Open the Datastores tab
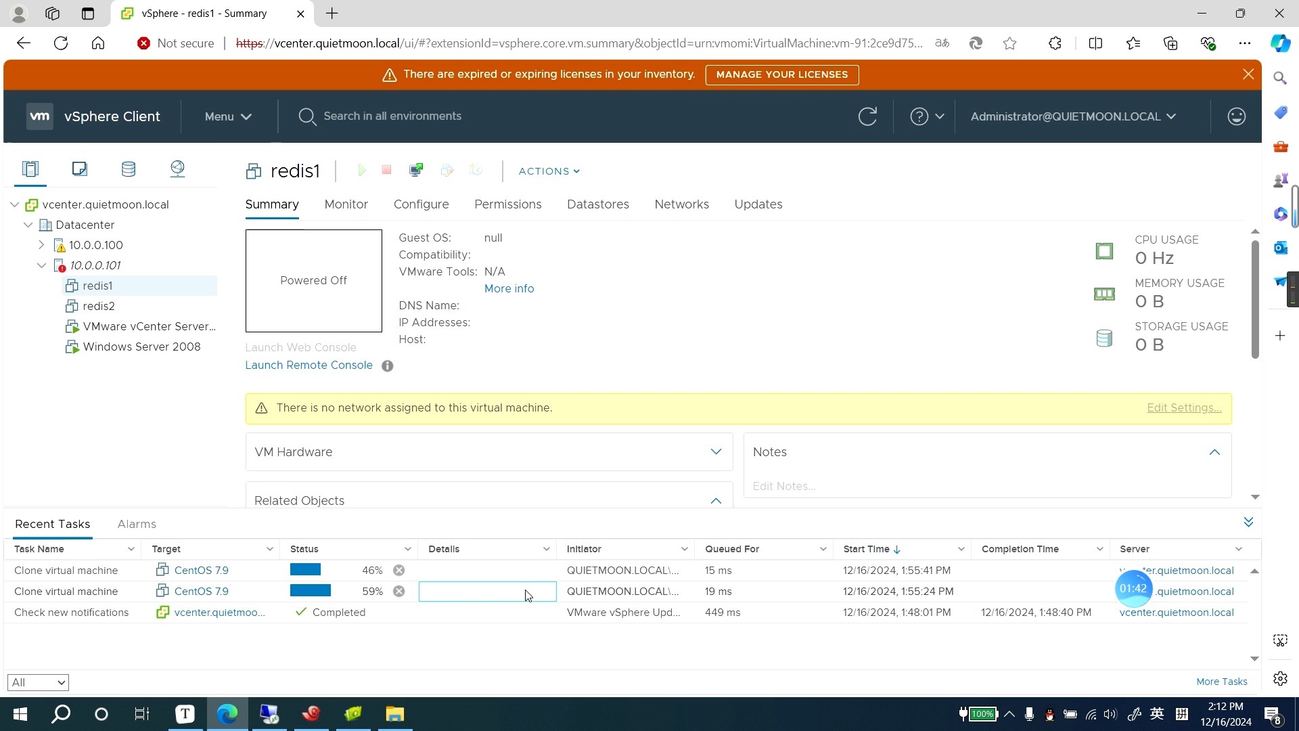The image size is (1299, 731). click(598, 204)
